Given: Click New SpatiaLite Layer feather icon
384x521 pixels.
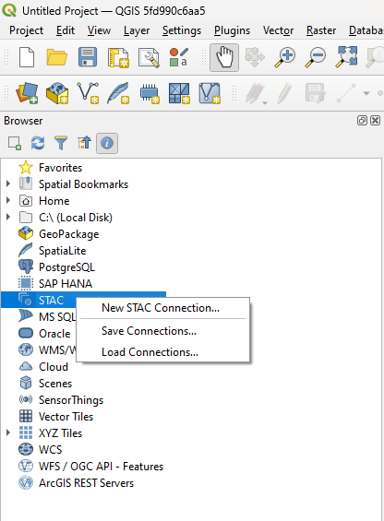Looking at the screenshot, I should click(x=118, y=93).
